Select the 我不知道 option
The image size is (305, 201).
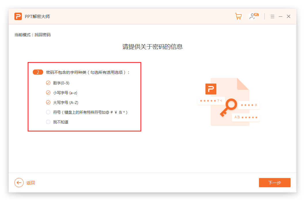48,122
